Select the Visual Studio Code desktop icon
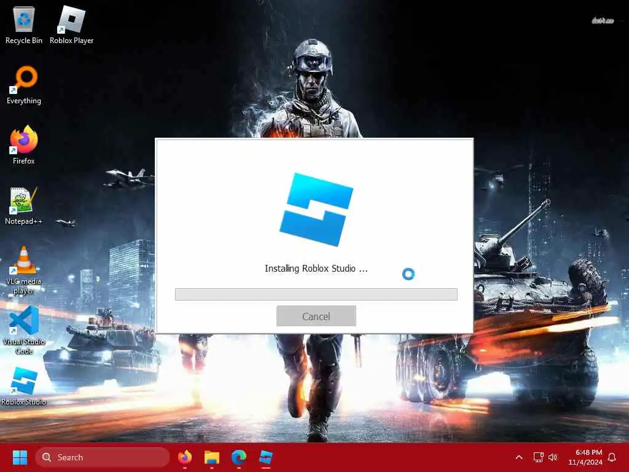629x472 pixels. [x=24, y=331]
